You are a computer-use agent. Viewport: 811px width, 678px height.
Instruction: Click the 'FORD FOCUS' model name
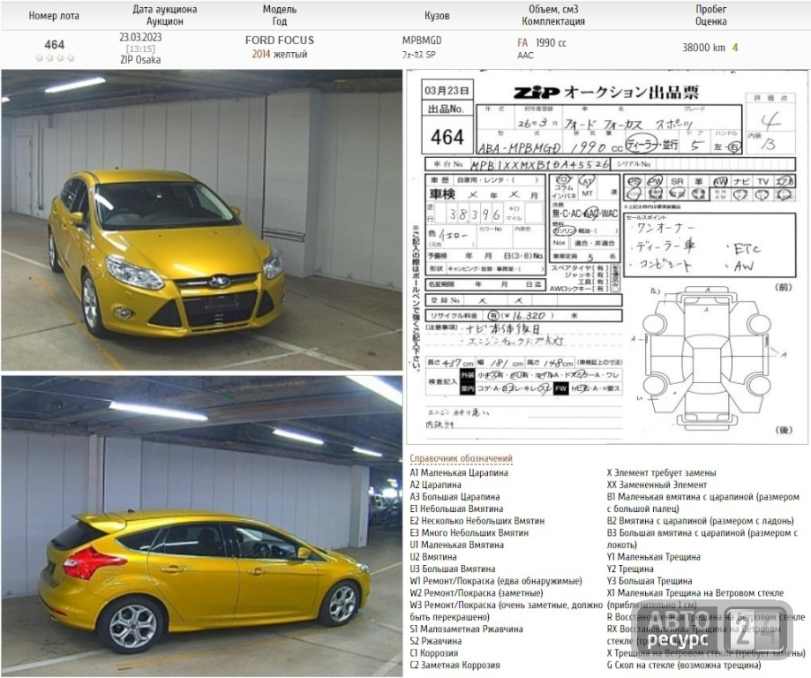pyautogui.click(x=279, y=41)
